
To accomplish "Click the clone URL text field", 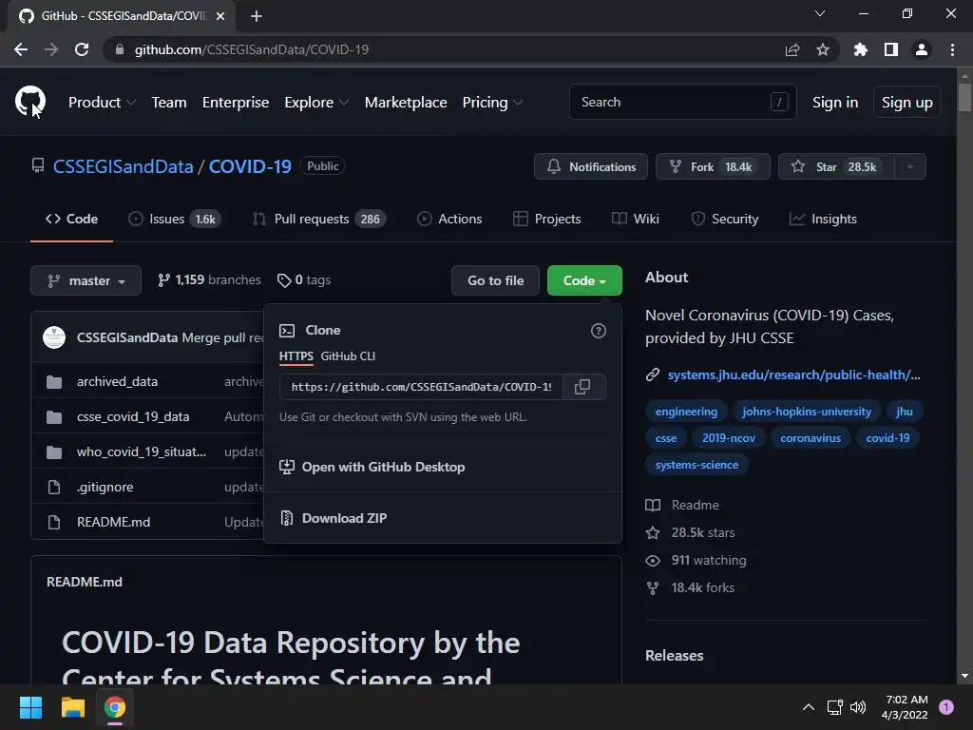I will (421, 387).
